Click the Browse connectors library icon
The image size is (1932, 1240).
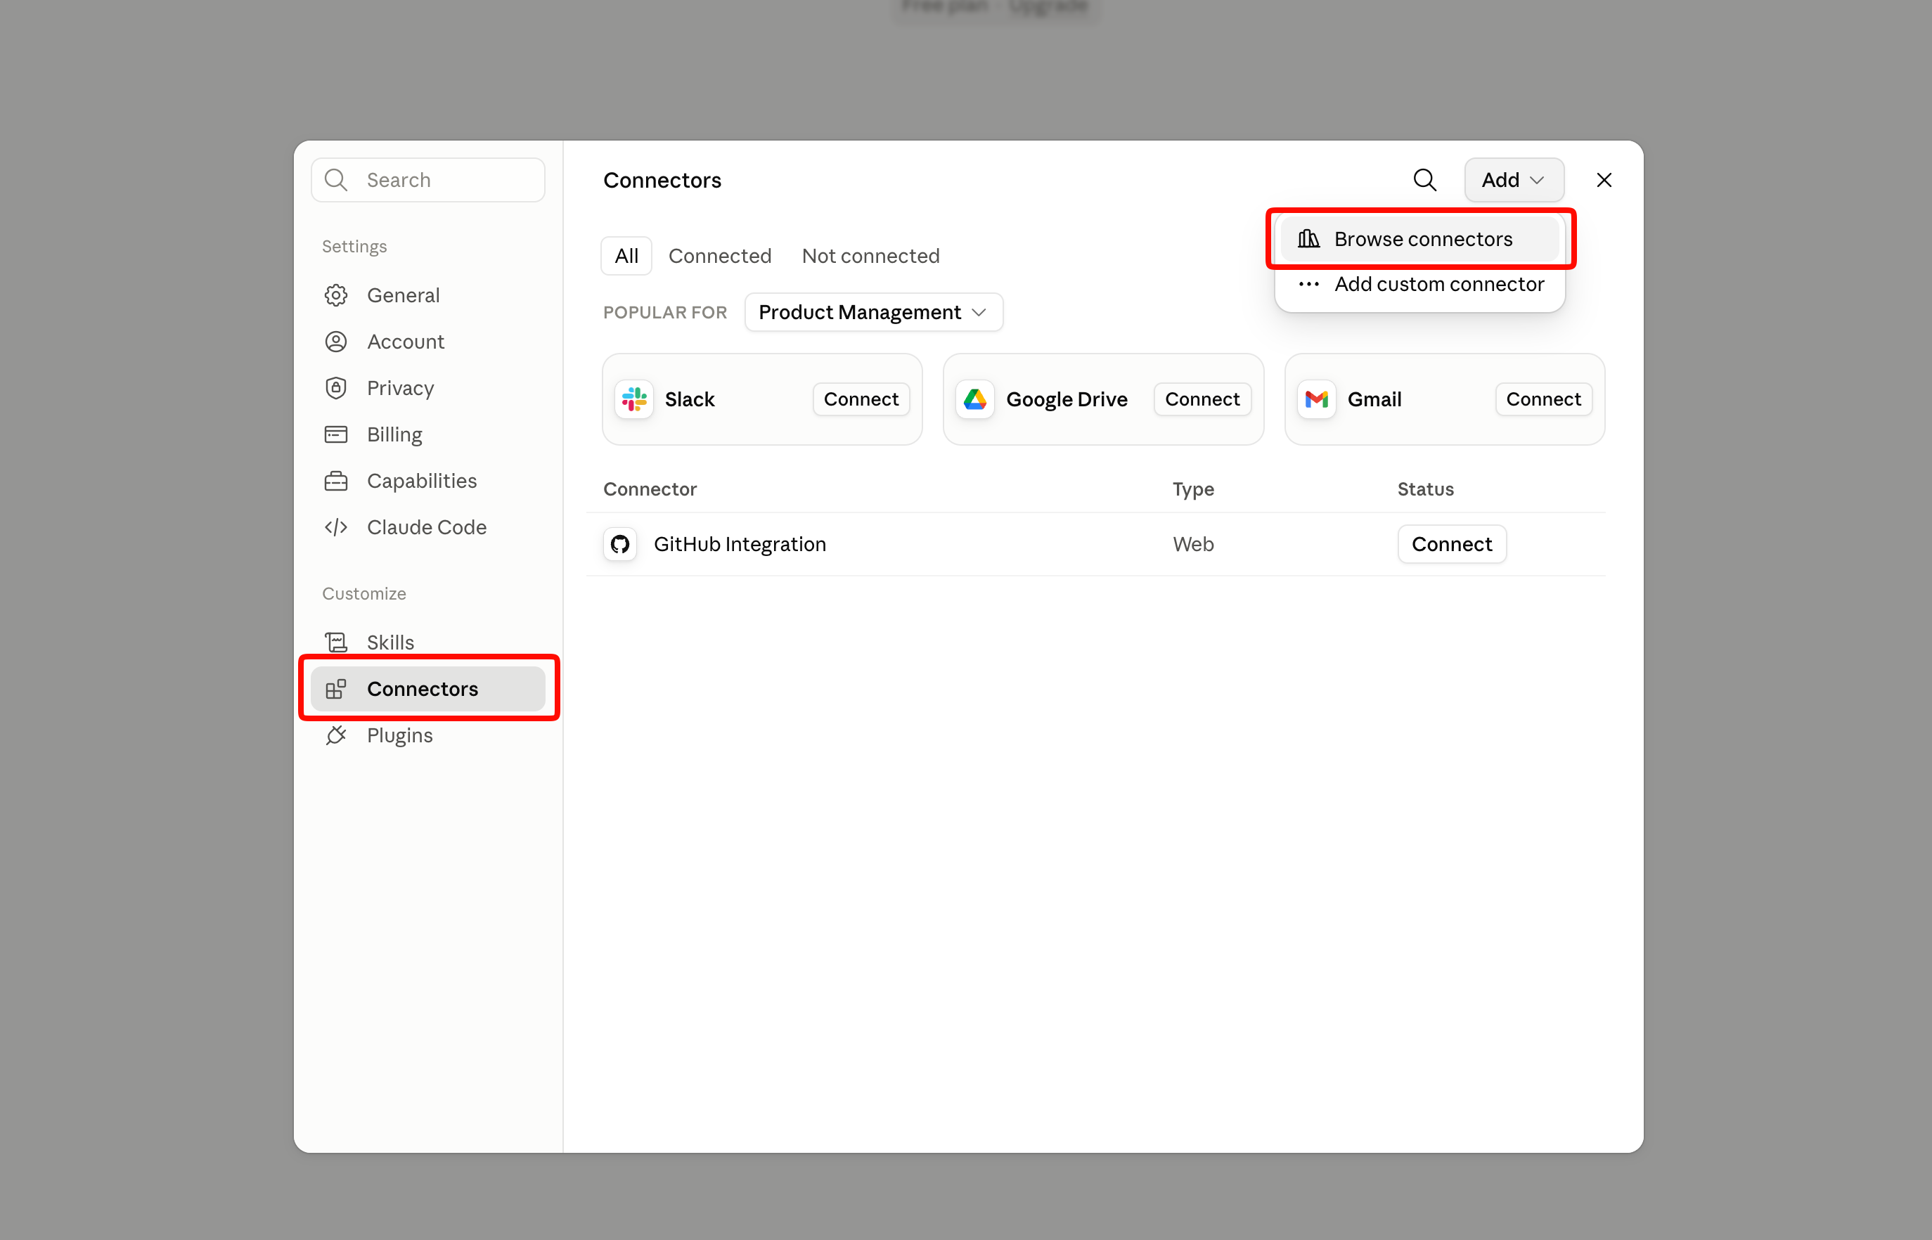coord(1308,239)
